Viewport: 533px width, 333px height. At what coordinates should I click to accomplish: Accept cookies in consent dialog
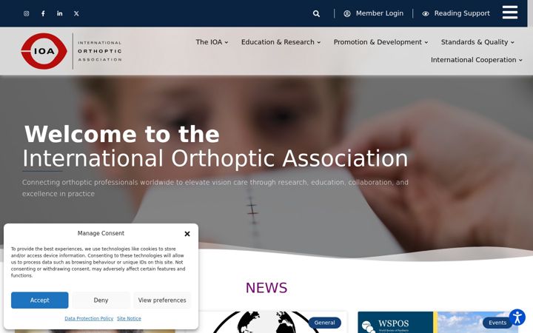click(x=39, y=300)
